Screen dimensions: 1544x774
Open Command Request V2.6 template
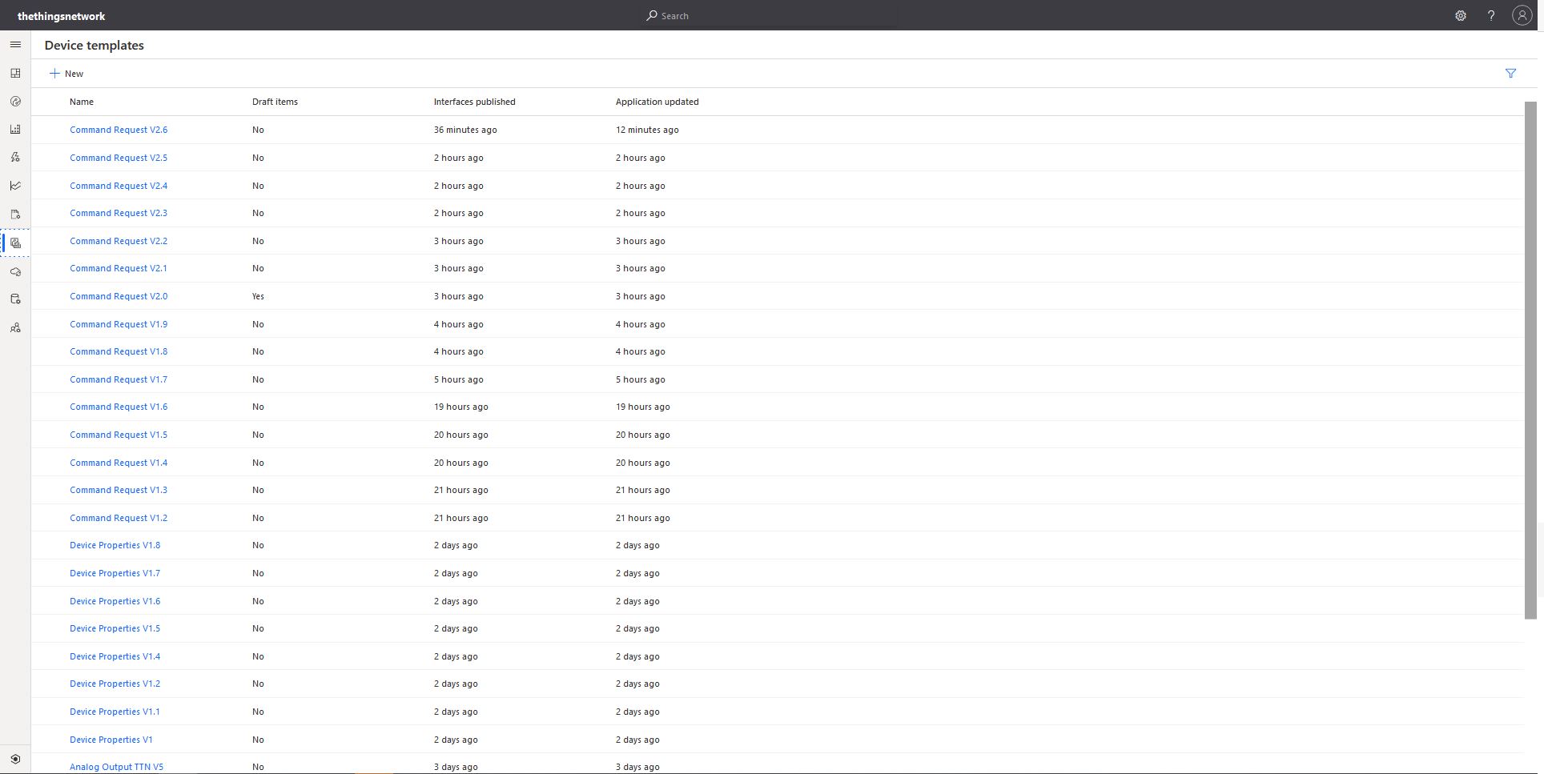[119, 130]
